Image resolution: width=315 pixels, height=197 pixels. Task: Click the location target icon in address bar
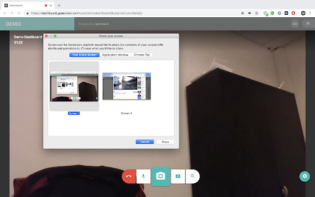[243, 13]
